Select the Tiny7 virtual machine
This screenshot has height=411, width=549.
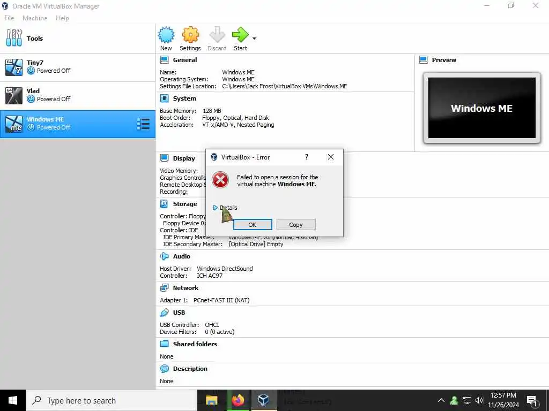[77, 67]
